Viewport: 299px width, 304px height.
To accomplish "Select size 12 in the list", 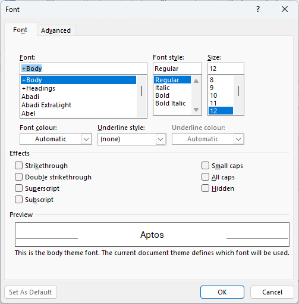I will 221,111.
